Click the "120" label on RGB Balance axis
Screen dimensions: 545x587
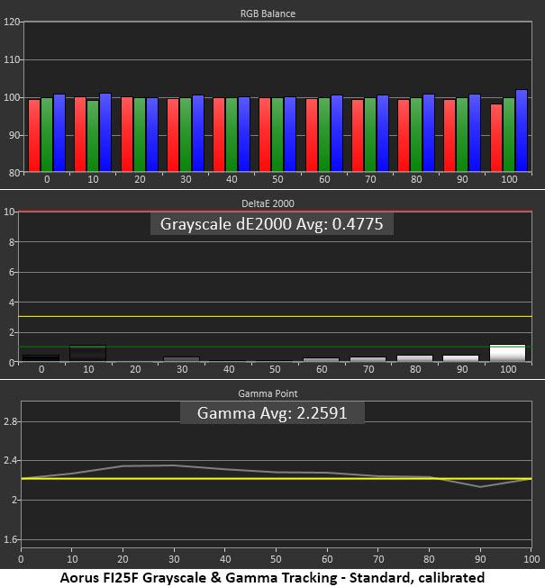tap(12, 22)
